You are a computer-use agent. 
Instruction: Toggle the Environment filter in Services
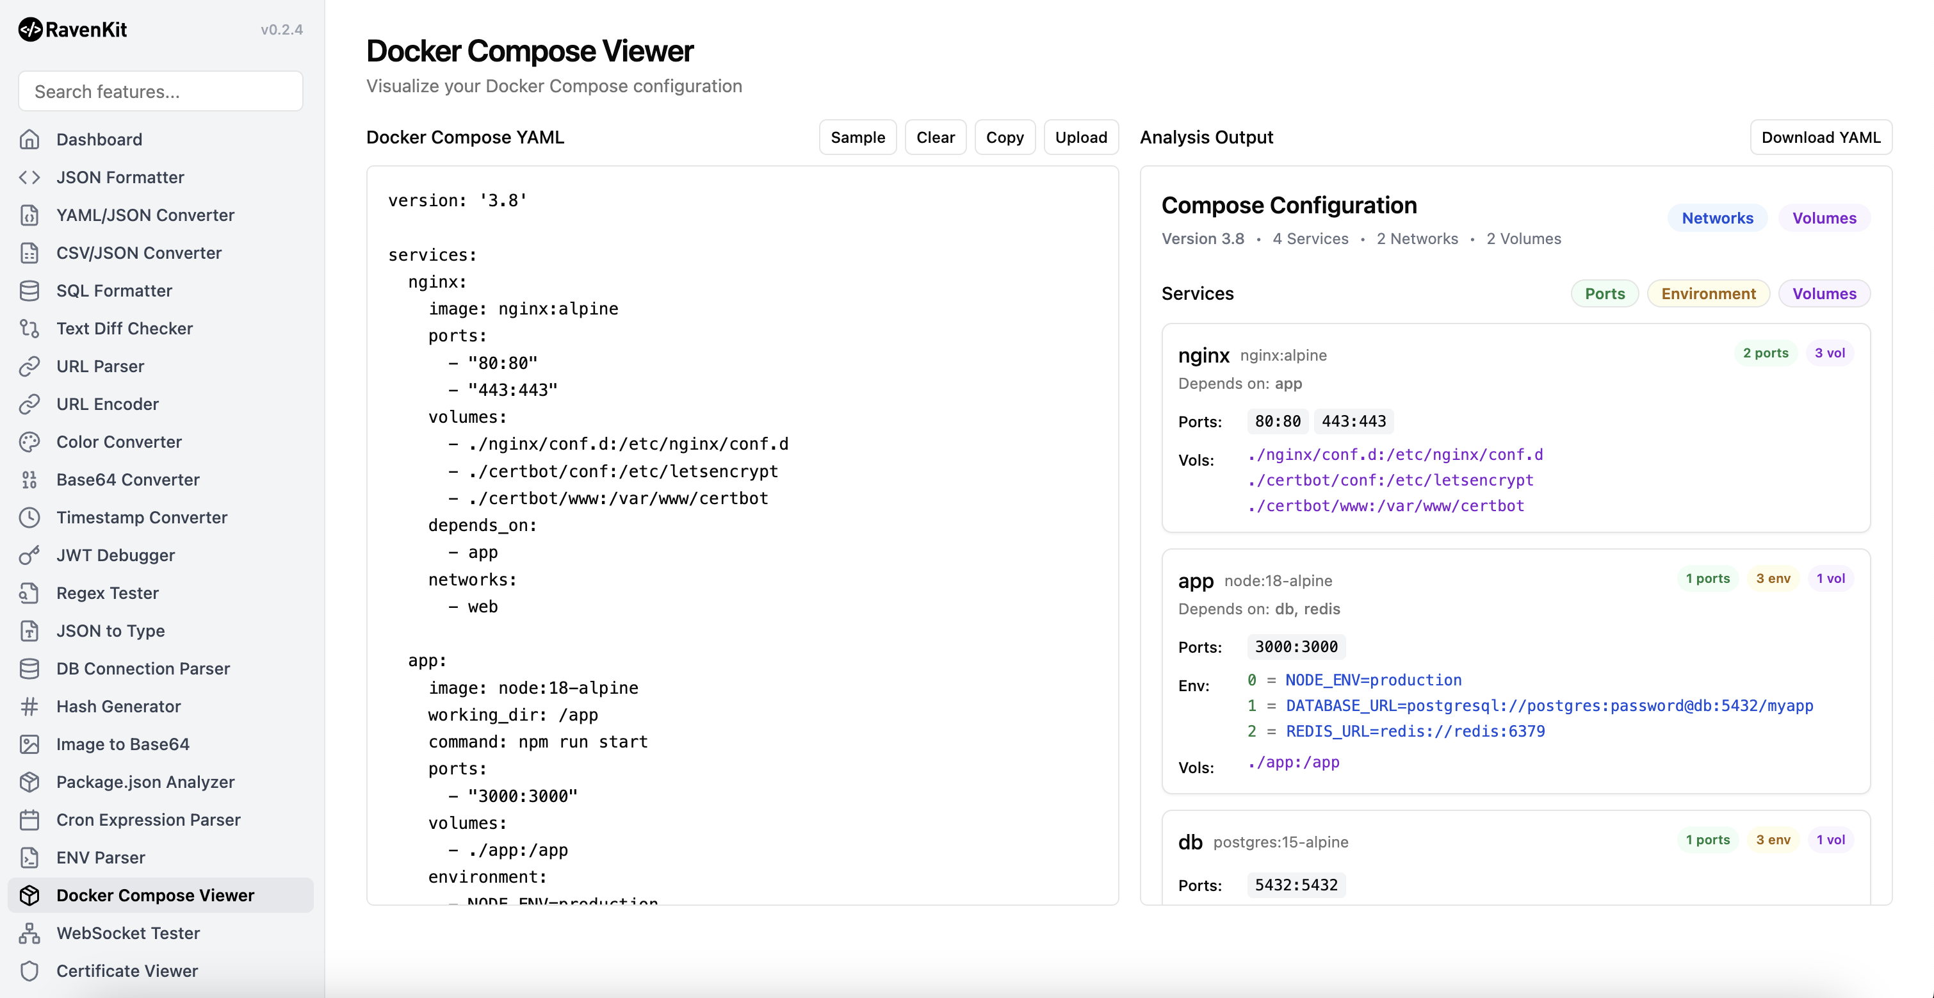(1708, 293)
